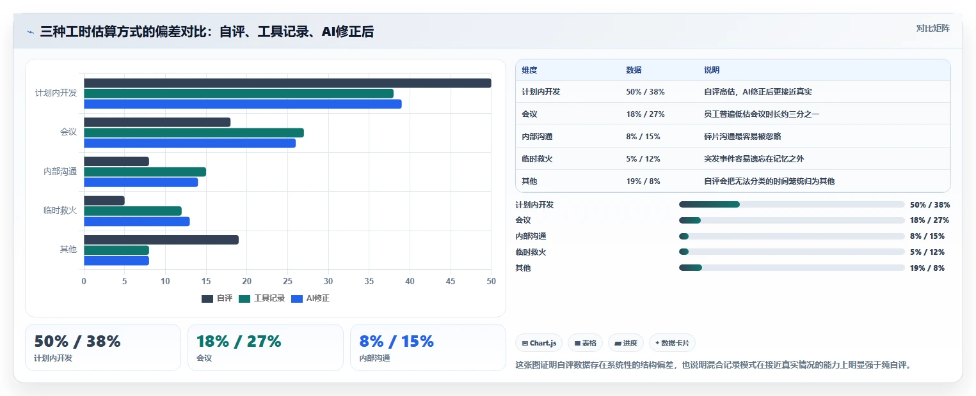Screen dimensions: 976x396
Task: Click the 其他 progress bar
Action: coord(792,268)
